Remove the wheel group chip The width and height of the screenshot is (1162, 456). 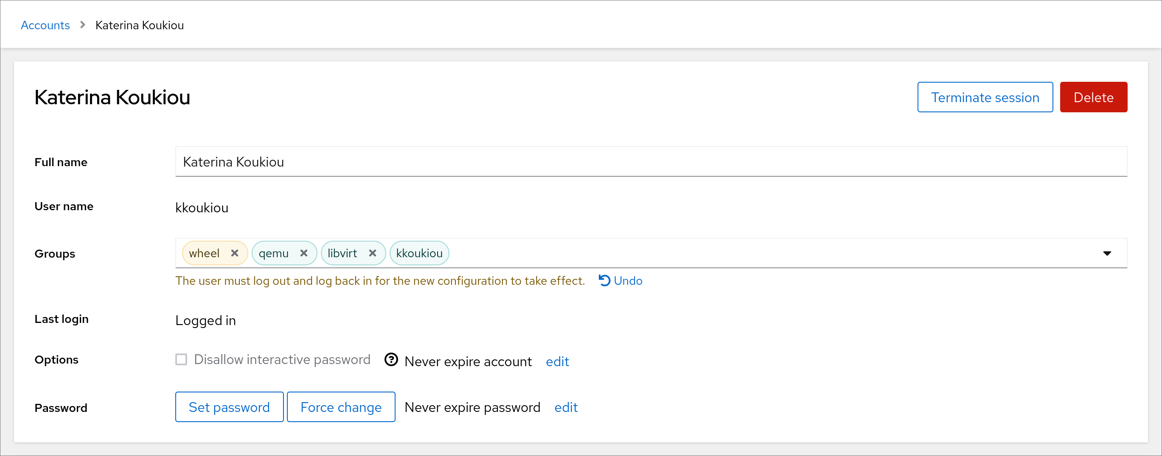[235, 253]
